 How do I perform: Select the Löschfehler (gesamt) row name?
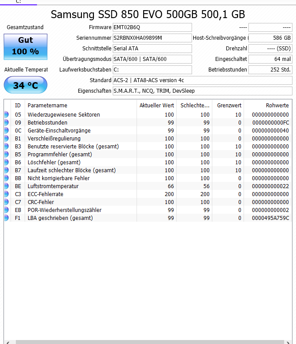click(x=54, y=163)
